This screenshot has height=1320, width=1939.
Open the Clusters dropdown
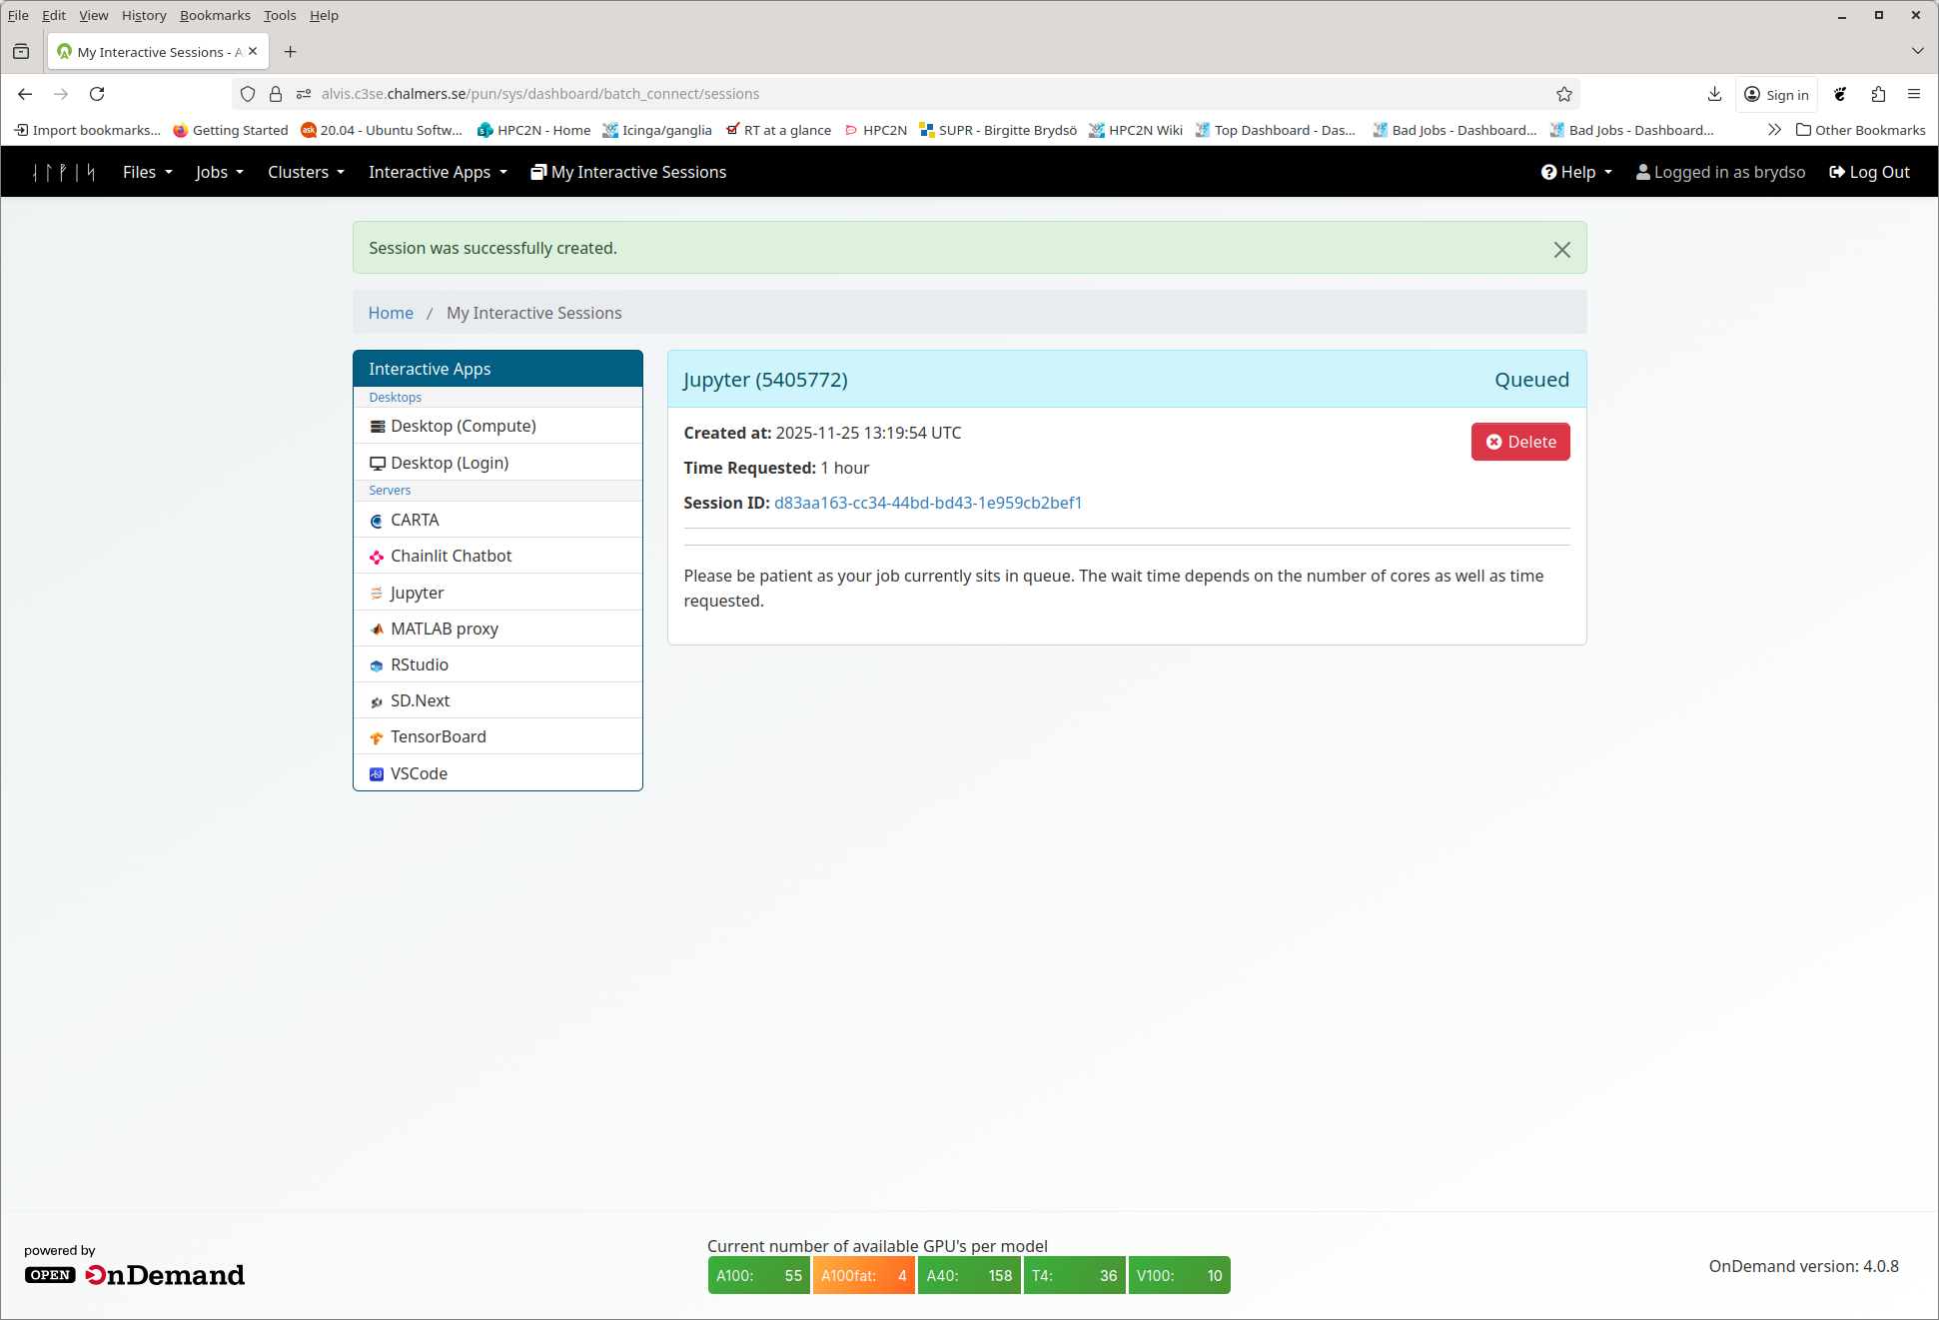(306, 172)
